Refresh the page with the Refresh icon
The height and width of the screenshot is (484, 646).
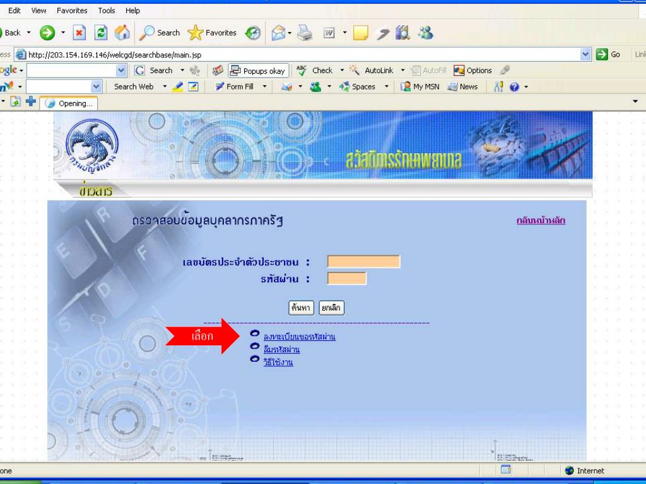pos(101,33)
